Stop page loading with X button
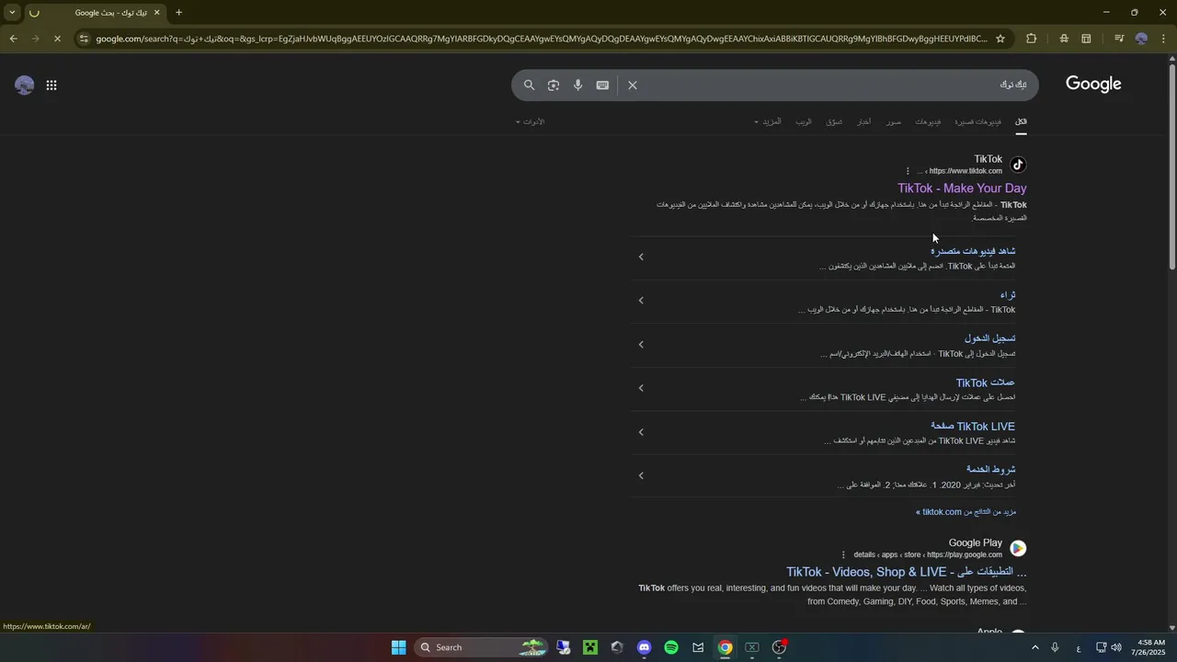The image size is (1177, 662). [x=57, y=39]
